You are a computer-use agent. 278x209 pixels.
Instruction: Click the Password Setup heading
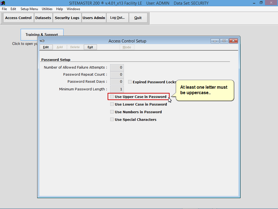point(56,60)
